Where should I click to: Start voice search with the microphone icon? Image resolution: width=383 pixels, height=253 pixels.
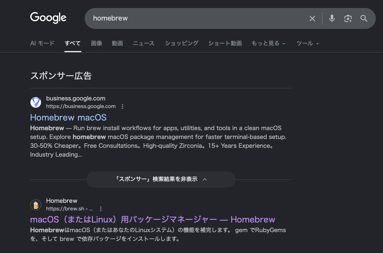[332, 18]
